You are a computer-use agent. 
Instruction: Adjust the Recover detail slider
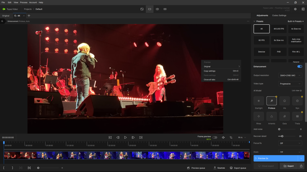click(282, 136)
